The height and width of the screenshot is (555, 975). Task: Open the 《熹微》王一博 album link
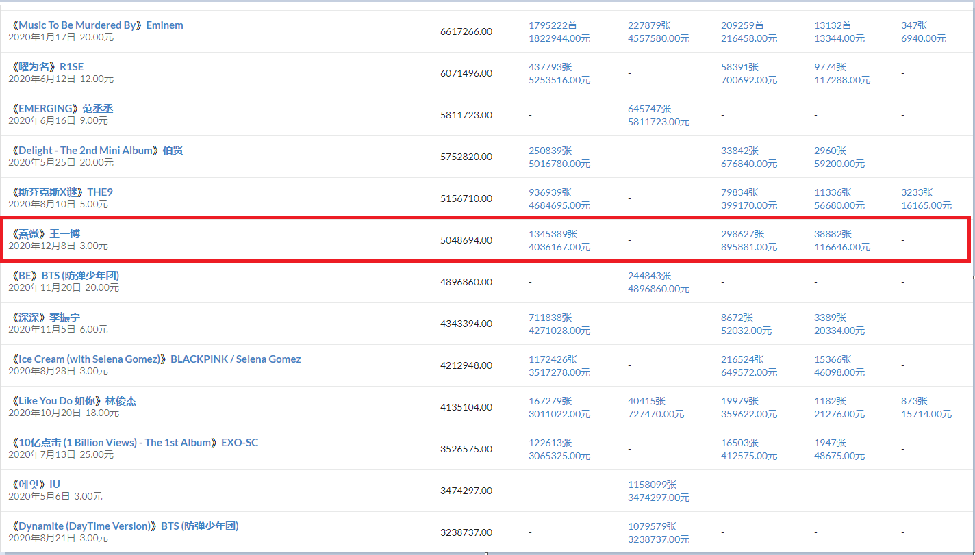coord(46,234)
